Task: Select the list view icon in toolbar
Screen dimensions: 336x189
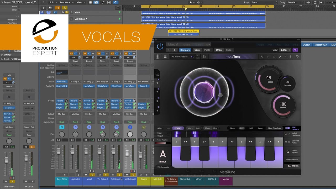Action: (96, 2)
